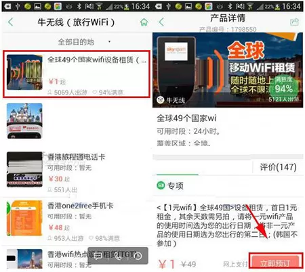Tap Wi-Fi signal icon in right status bar
Image resolution: width=305 pixels, height=272 pixels.
tap(250, 7)
